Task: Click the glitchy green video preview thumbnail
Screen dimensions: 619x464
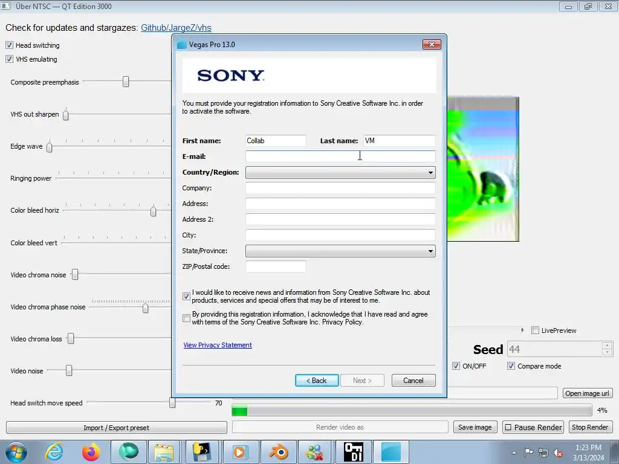Action: 483,169
